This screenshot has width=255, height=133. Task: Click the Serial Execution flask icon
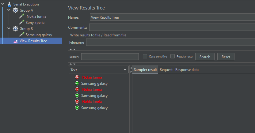point(9,4)
